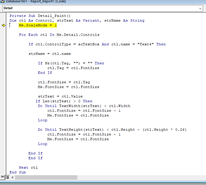Click the Dim ctl As Control line
The width and height of the screenshot is (206, 185).
coord(77,20)
